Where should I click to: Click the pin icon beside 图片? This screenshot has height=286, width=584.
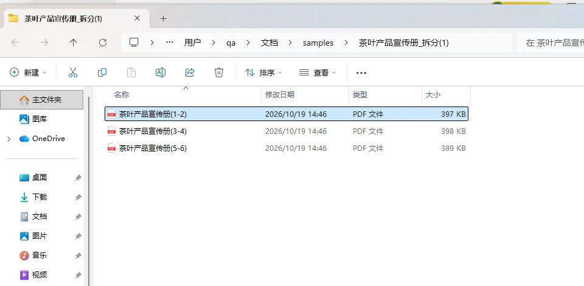78,236
